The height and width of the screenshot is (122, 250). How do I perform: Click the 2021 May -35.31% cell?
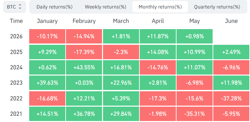195,114
